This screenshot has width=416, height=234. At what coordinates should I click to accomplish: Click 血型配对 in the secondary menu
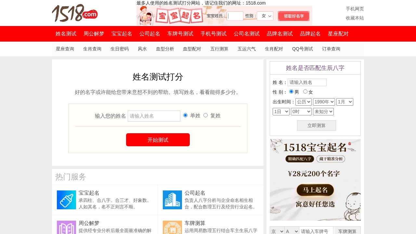click(x=192, y=49)
